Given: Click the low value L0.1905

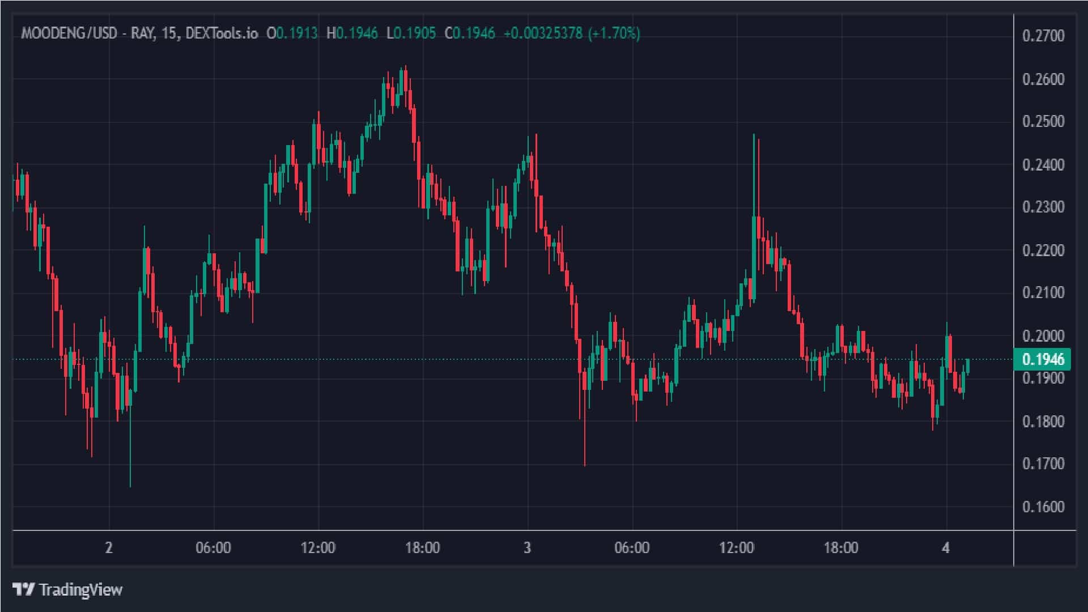Looking at the screenshot, I should click(x=411, y=33).
